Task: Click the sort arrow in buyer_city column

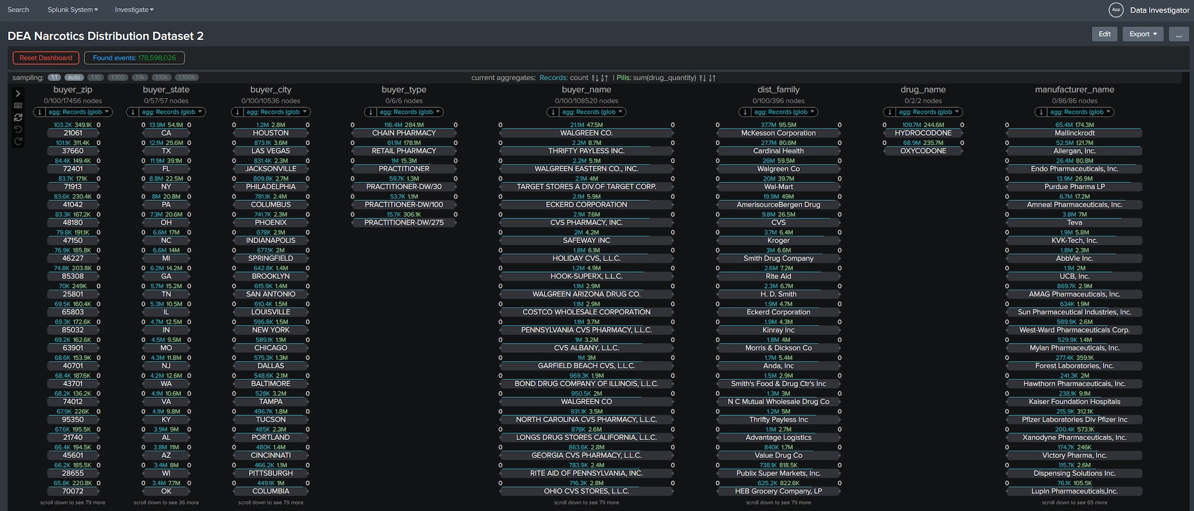Action: click(237, 112)
